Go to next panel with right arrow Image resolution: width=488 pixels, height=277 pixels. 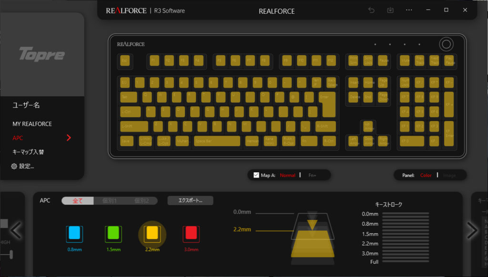click(472, 230)
